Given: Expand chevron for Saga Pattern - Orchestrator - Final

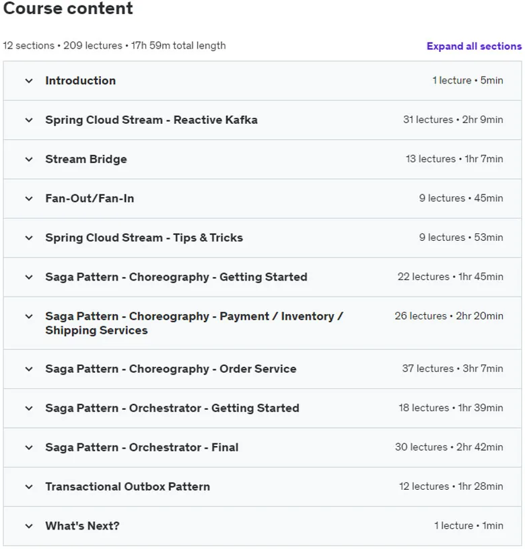Looking at the screenshot, I should click(29, 447).
